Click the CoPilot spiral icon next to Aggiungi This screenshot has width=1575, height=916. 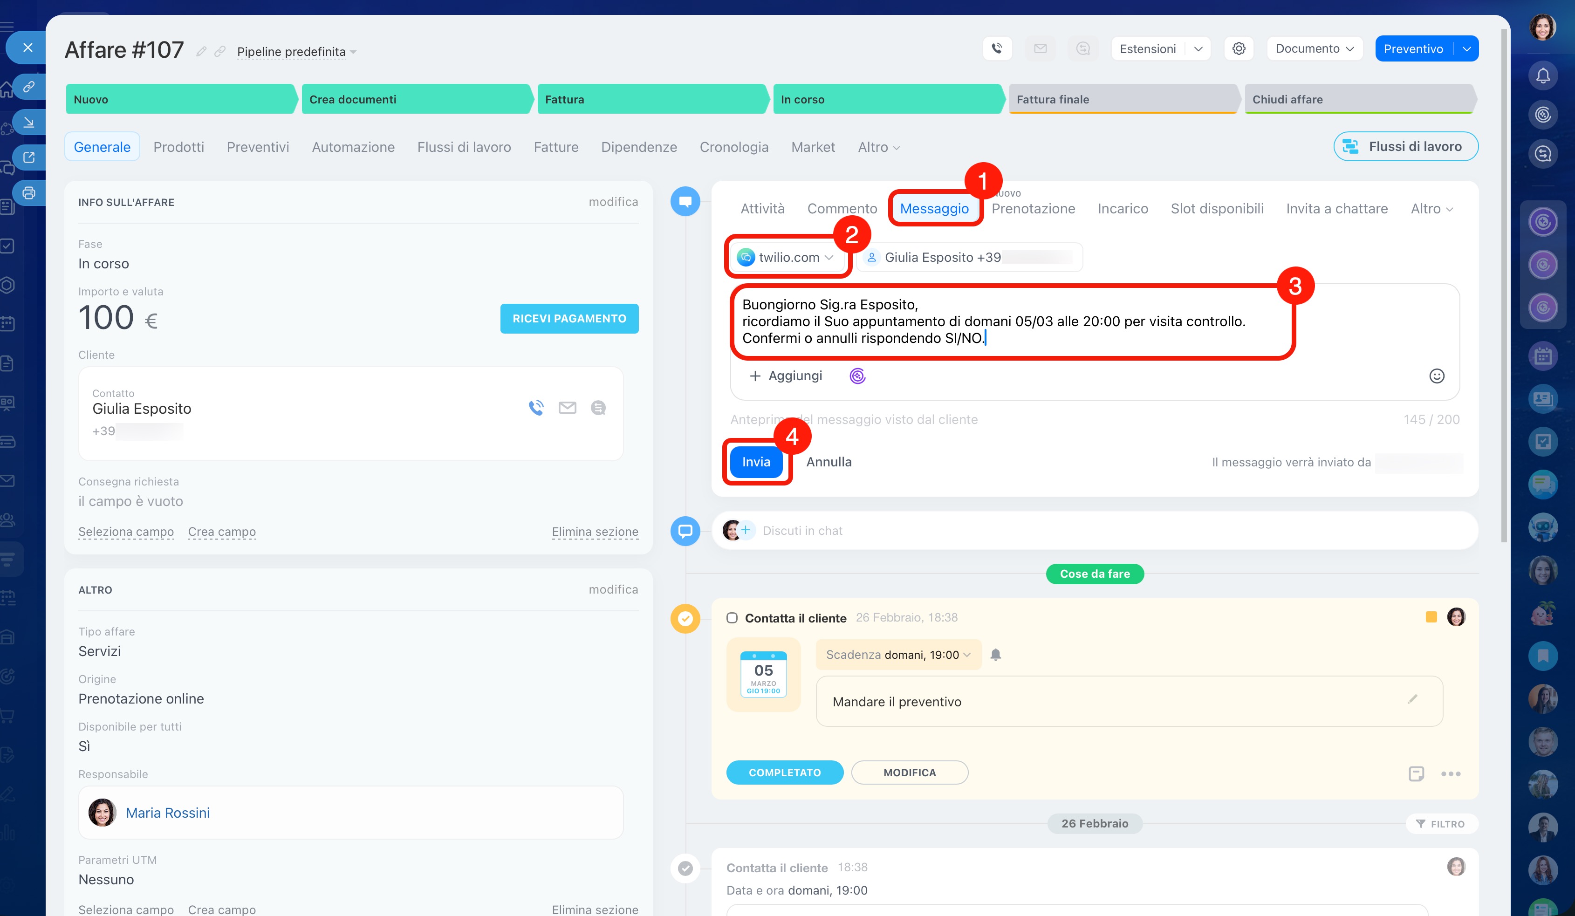pos(857,376)
